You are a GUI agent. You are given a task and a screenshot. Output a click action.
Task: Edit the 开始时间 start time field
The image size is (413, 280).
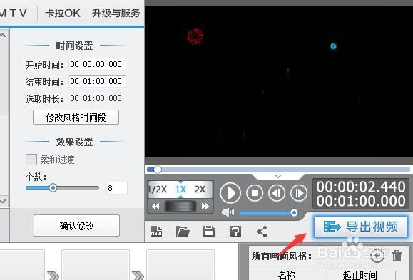tap(97, 64)
